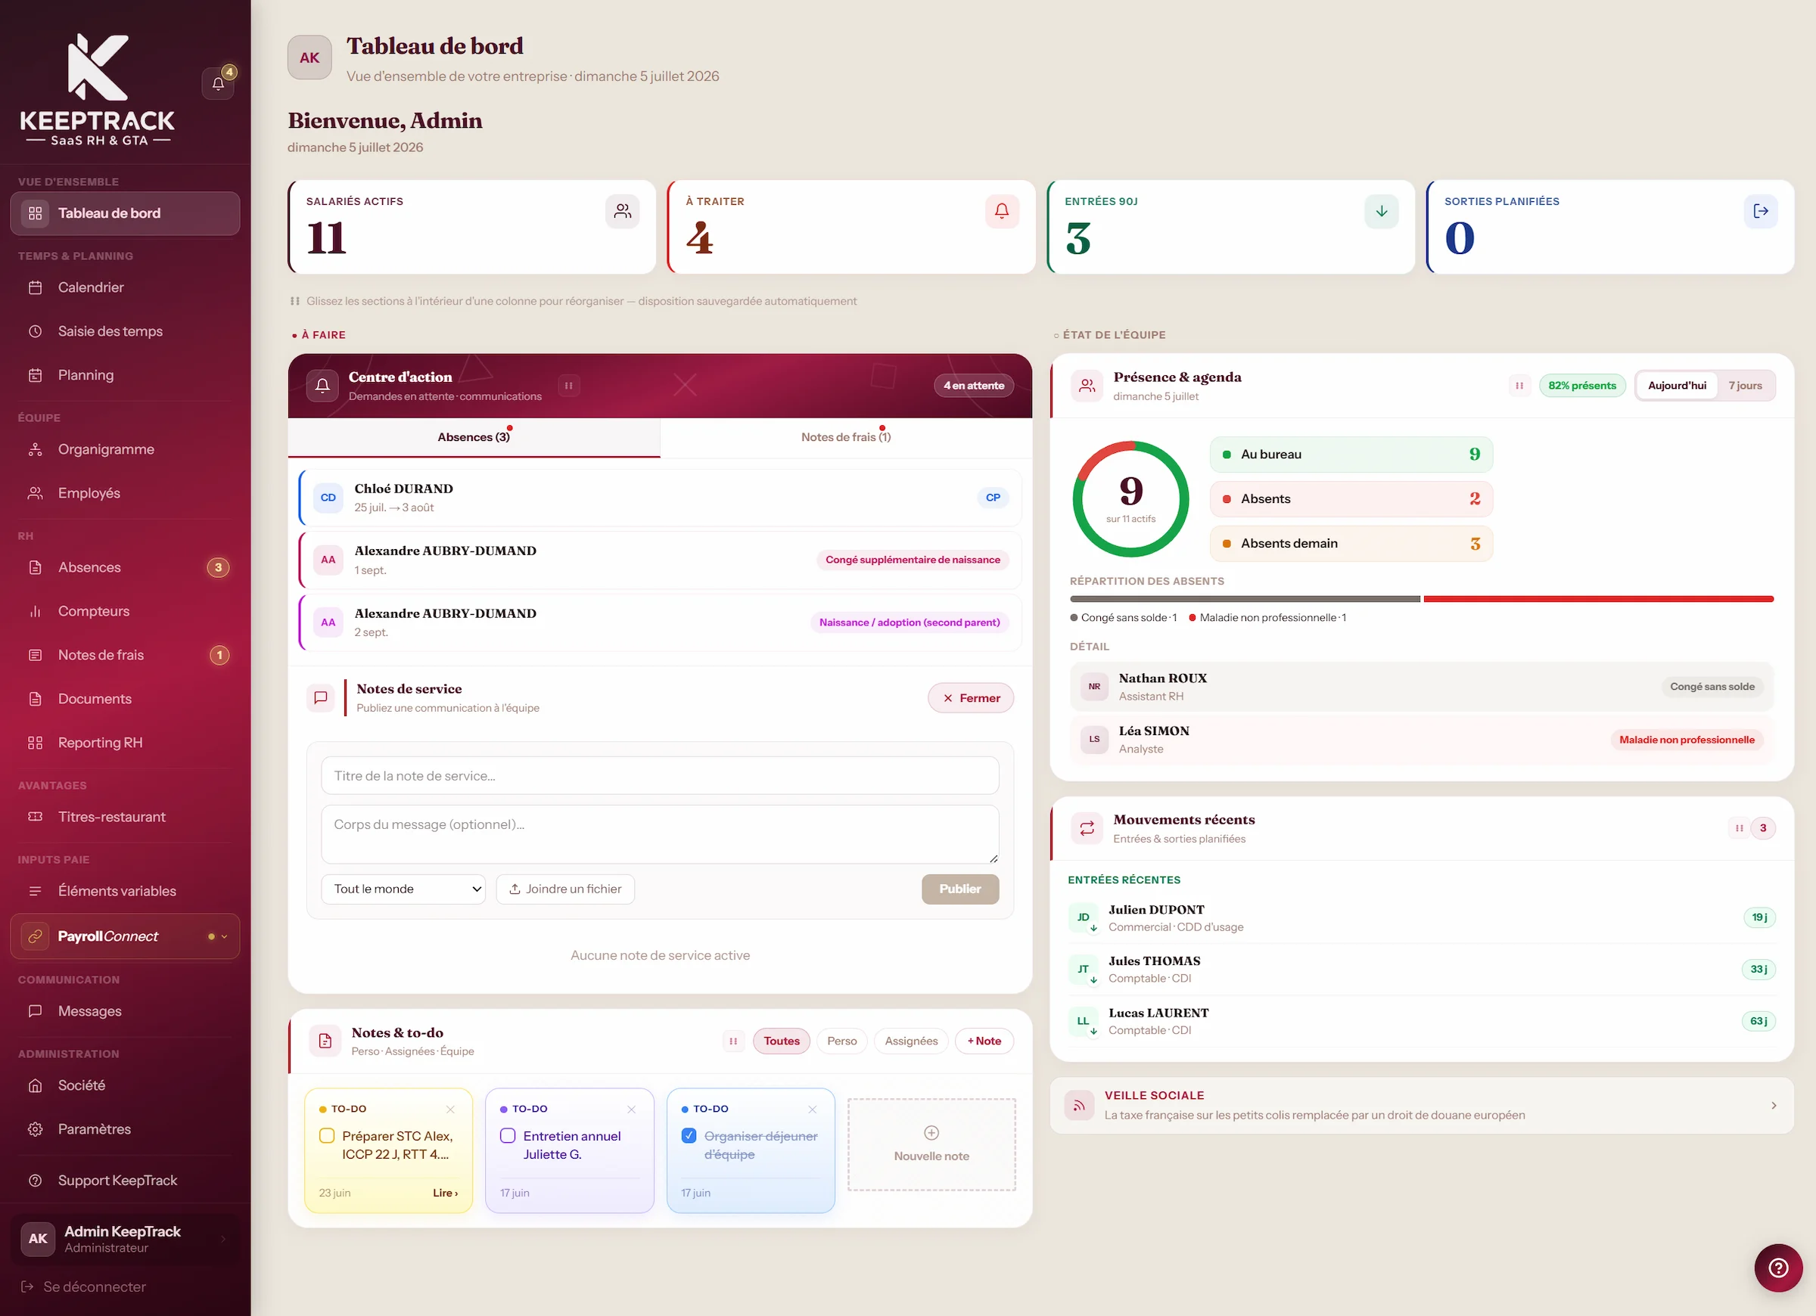
Task: Open Calendrier in the sidebar
Action: (125, 287)
